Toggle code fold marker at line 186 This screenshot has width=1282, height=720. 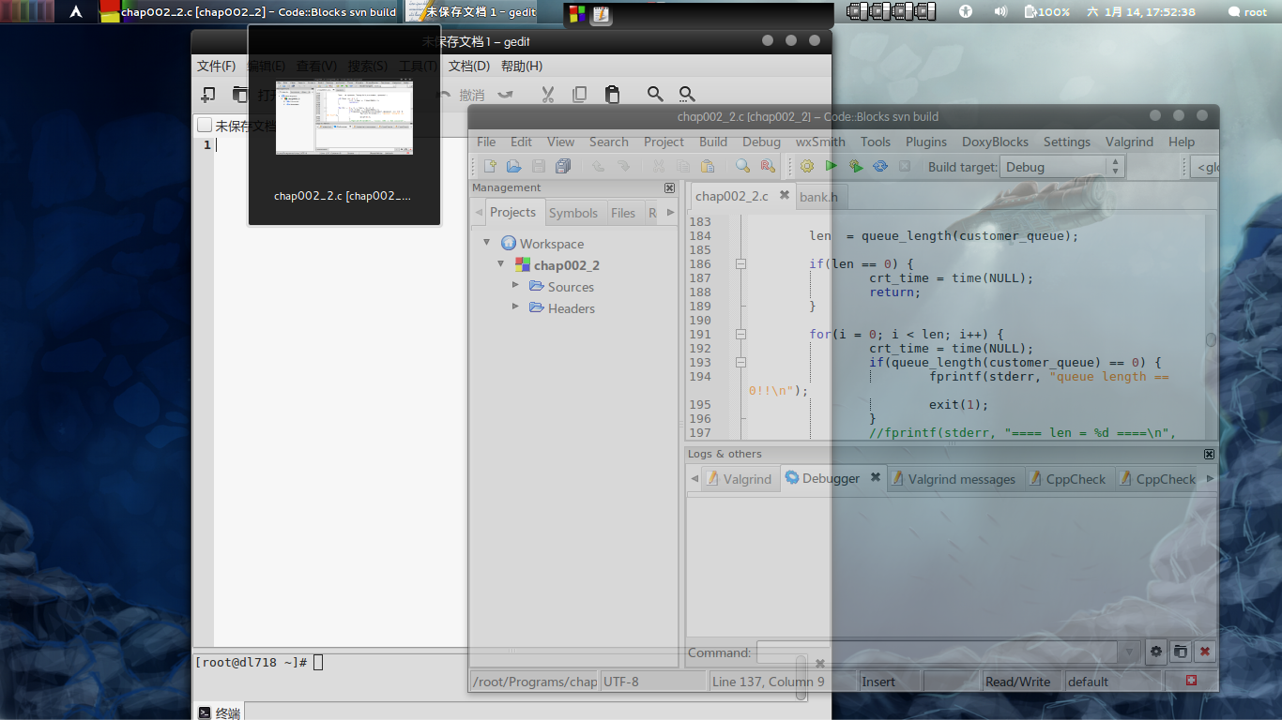(x=741, y=263)
